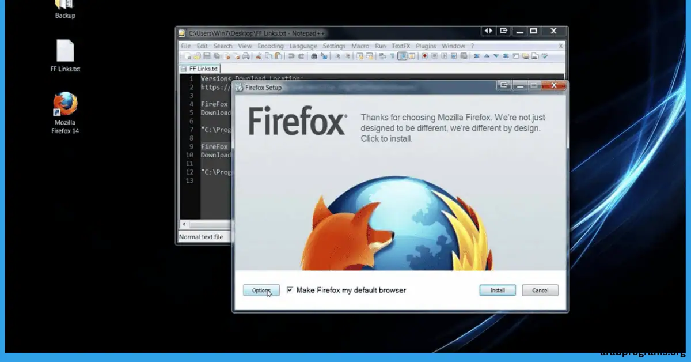Click line number 13 in the Notepad++ margin
The width and height of the screenshot is (691, 362).
tap(189, 180)
